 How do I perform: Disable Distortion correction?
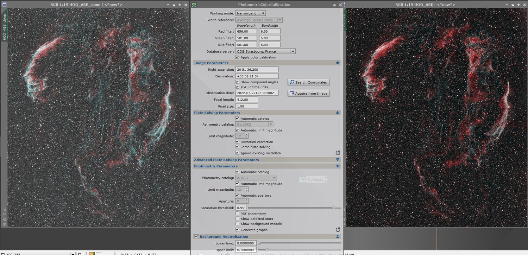tap(238, 142)
